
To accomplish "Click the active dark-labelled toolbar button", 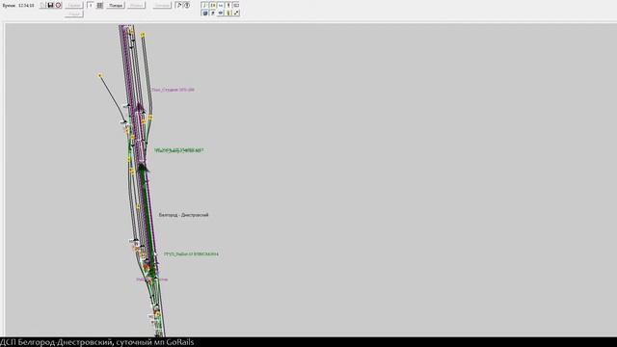I will 116,6.
